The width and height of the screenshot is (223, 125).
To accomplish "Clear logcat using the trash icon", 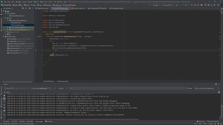I will pyautogui.click(x=4, y=95).
